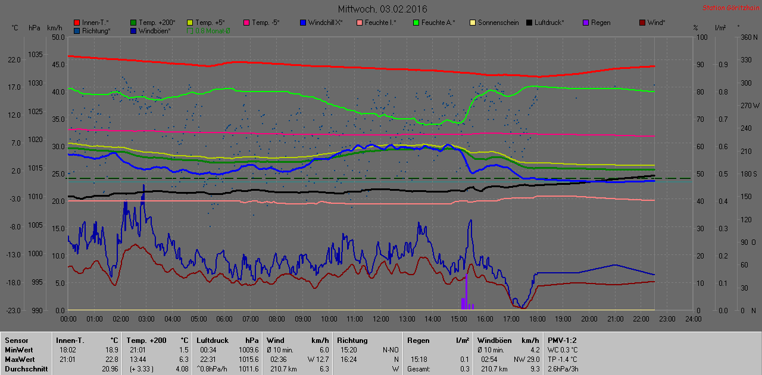This screenshot has height=375, width=762.
Task: Click the 12:00 time axis label
Action: click(381, 319)
